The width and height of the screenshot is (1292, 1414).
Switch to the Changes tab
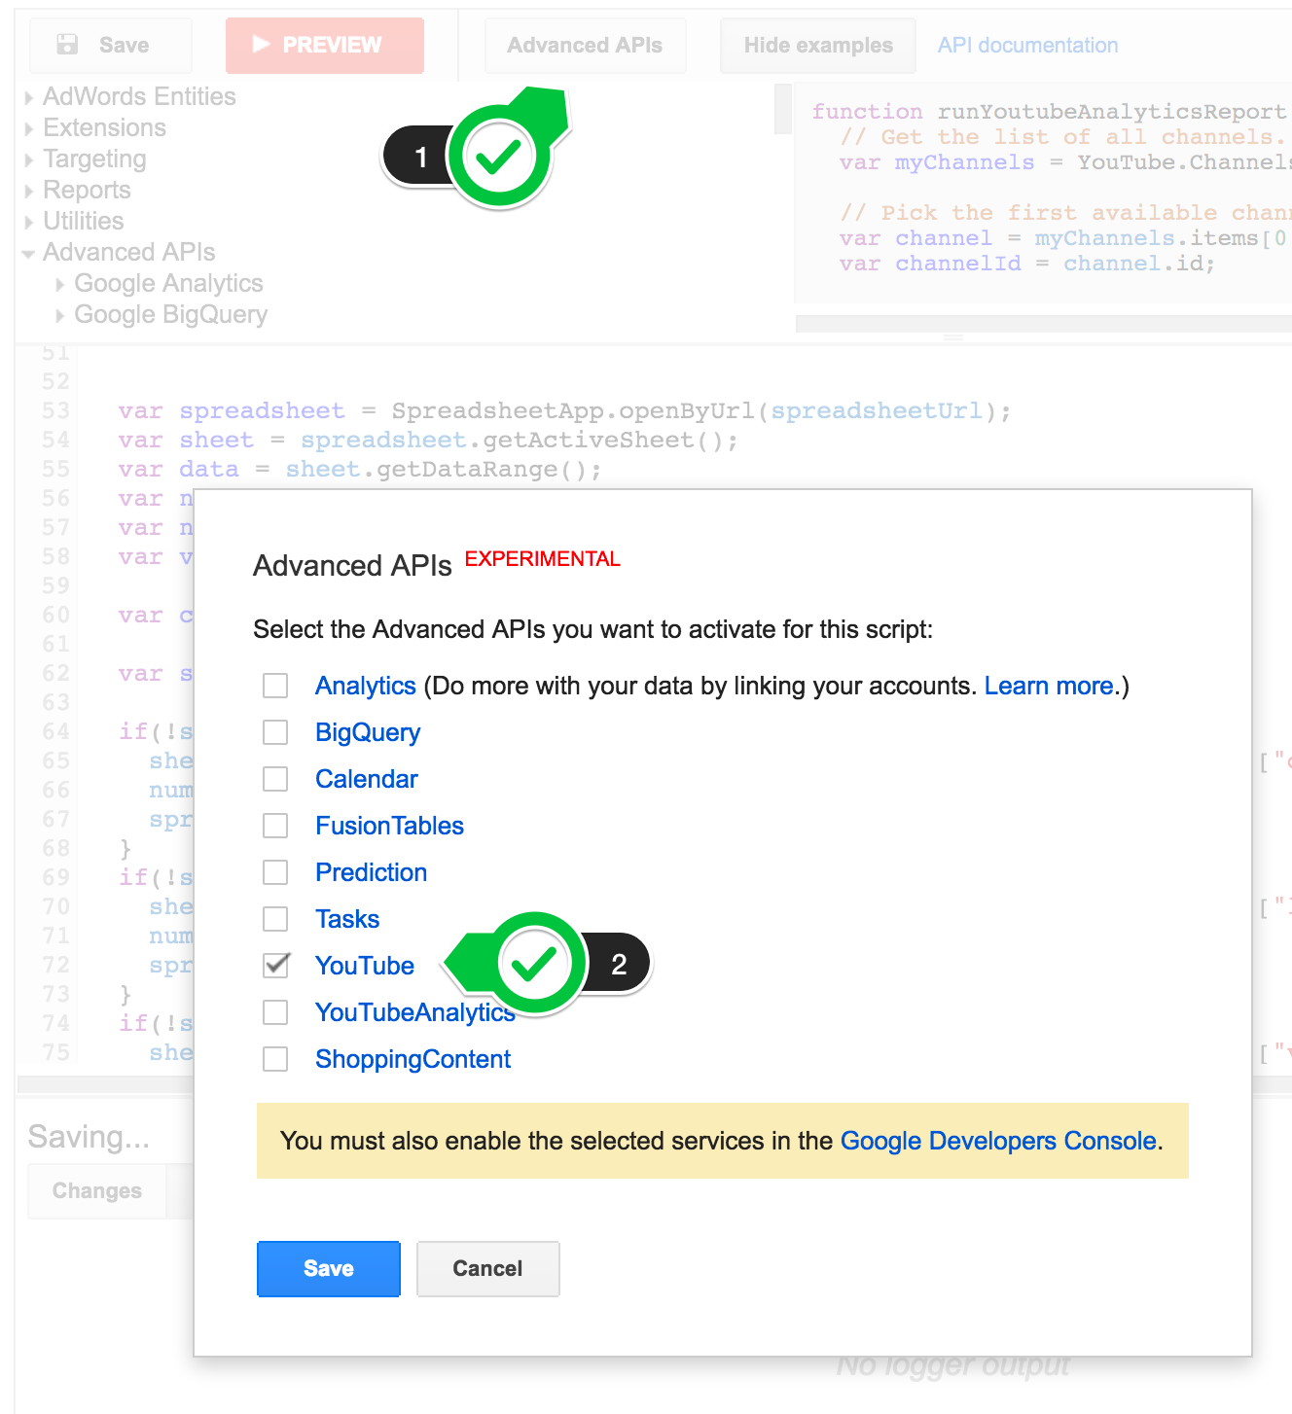point(97,1191)
